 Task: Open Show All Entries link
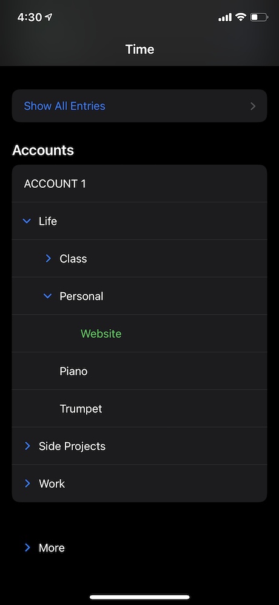coord(64,106)
